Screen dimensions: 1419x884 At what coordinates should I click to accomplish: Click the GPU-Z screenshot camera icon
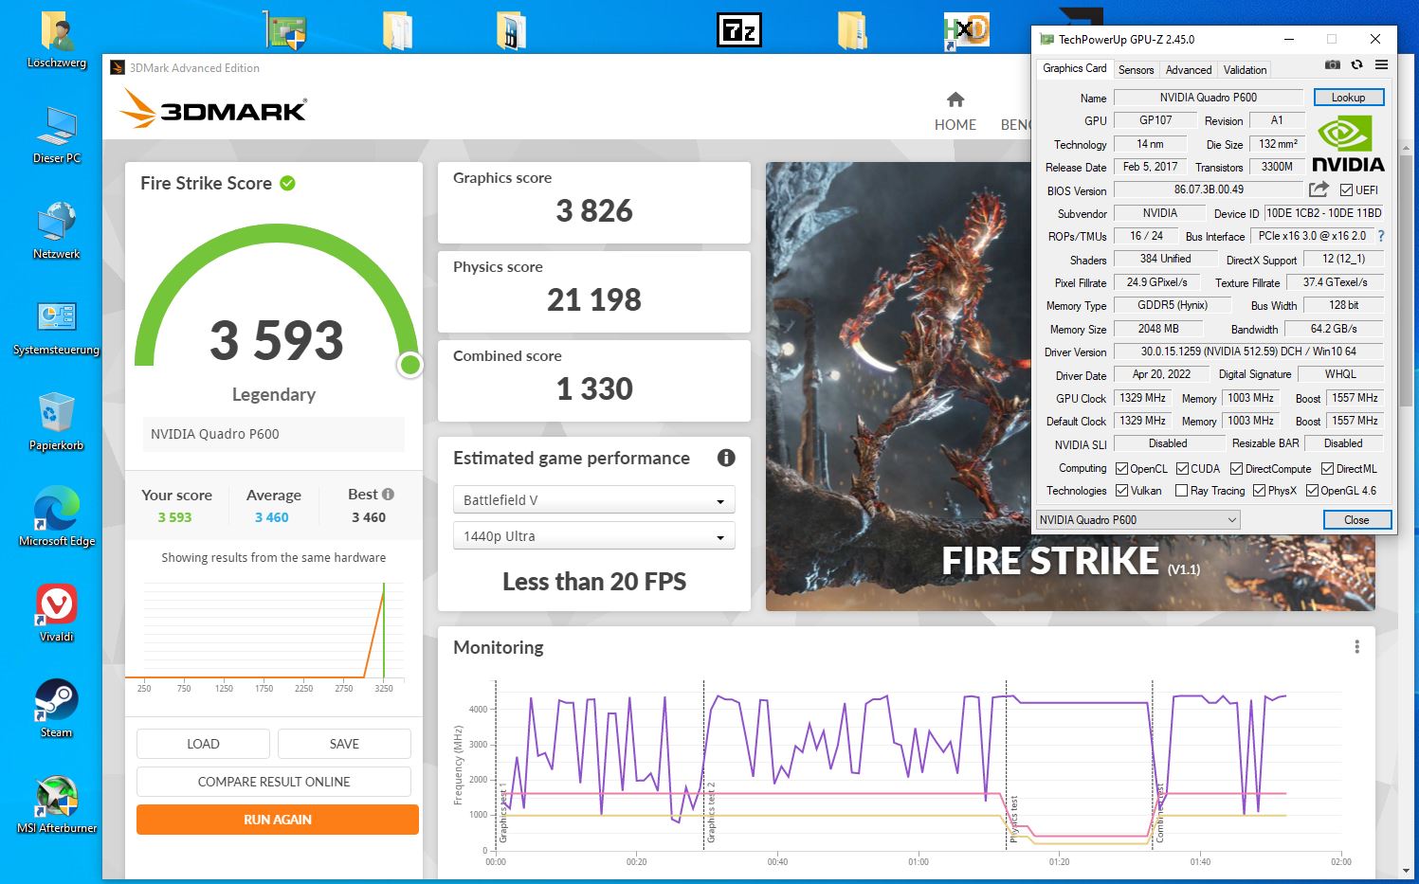coord(1332,64)
